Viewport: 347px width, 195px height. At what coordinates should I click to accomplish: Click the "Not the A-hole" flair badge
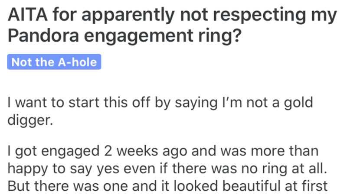tap(55, 62)
